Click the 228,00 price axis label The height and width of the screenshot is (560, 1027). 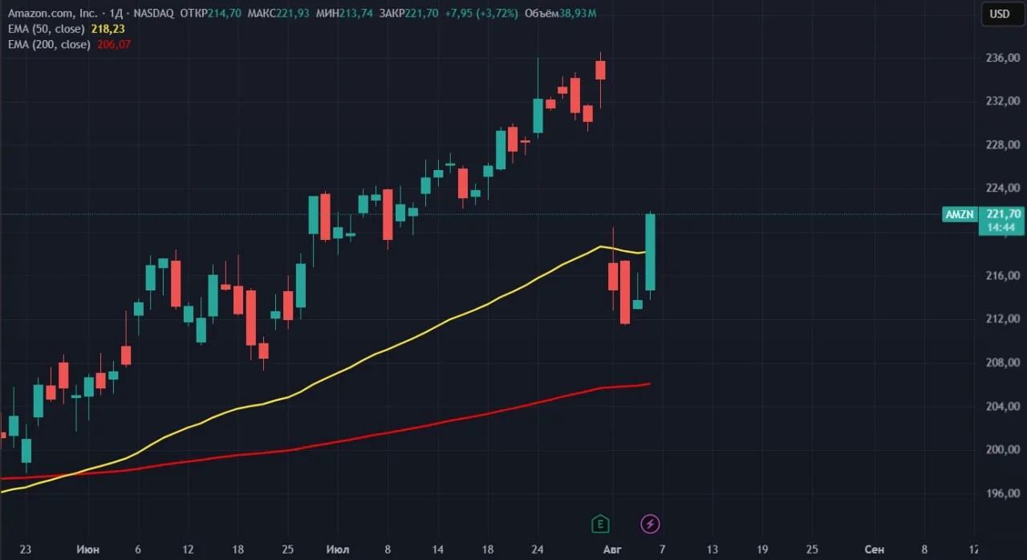pyautogui.click(x=1003, y=145)
